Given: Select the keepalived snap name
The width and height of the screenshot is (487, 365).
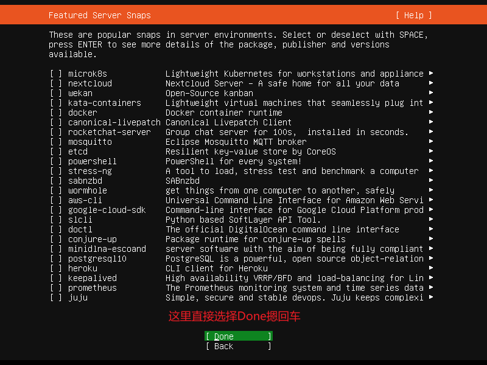Looking at the screenshot, I should pyautogui.click(x=93, y=278).
